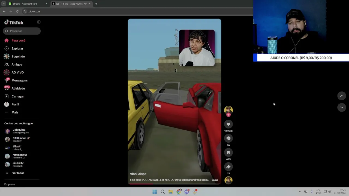The height and width of the screenshot is (196, 349).
Task: Open the comments on the video
Action: [228, 138]
